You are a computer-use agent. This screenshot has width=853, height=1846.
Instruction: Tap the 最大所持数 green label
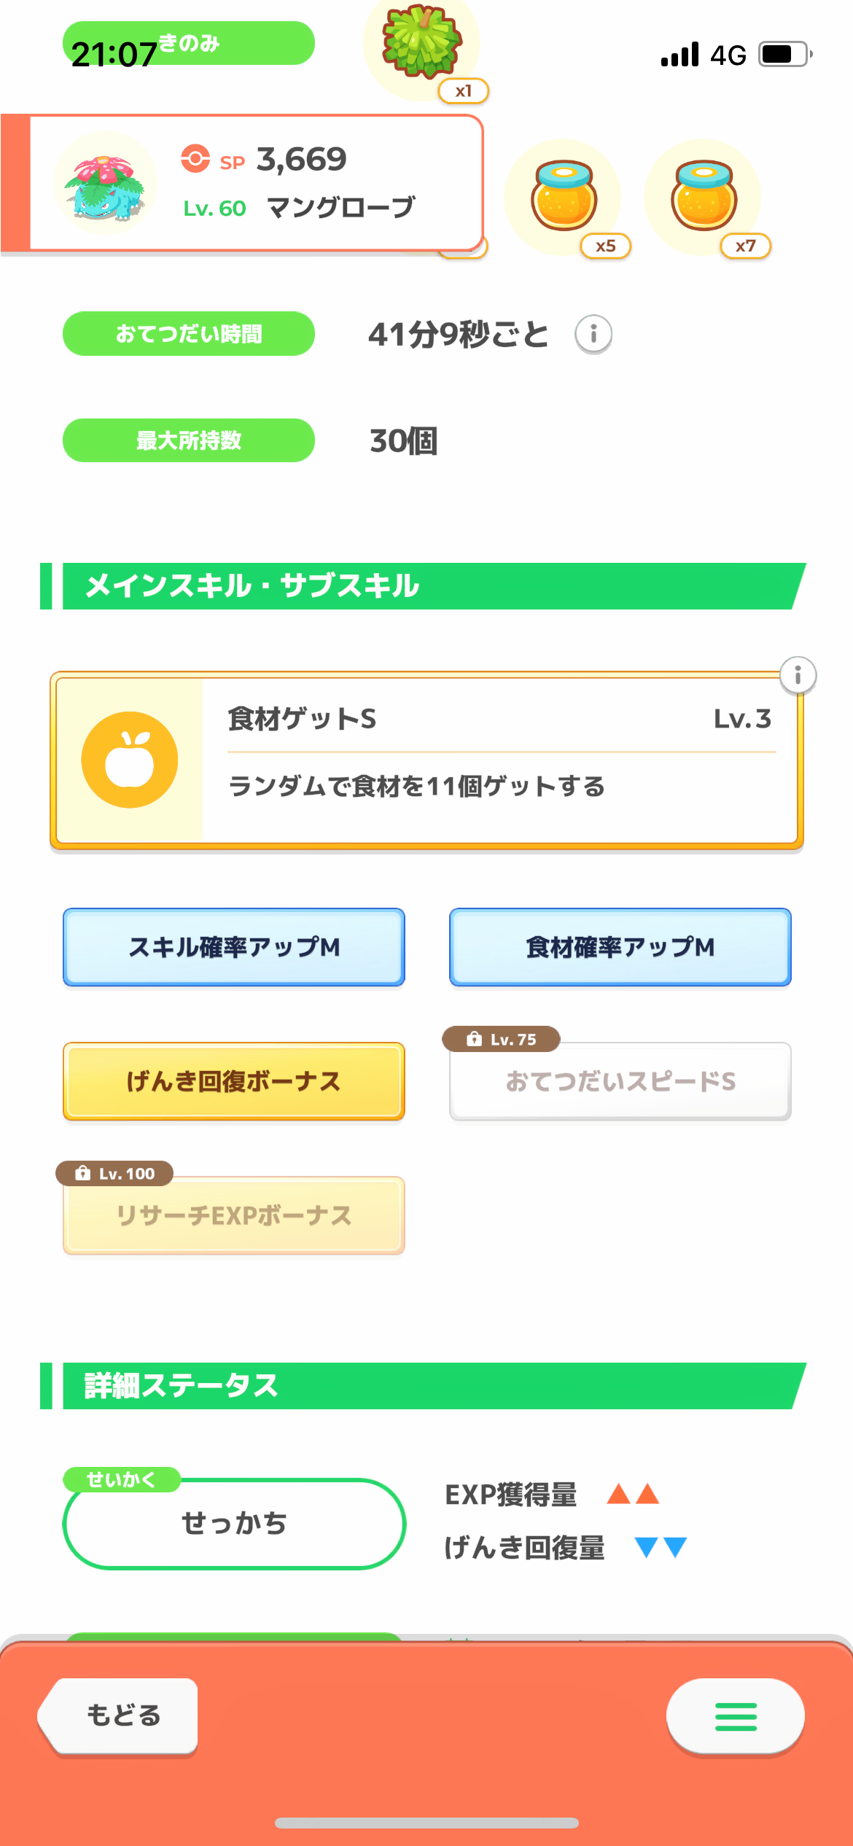tap(189, 440)
